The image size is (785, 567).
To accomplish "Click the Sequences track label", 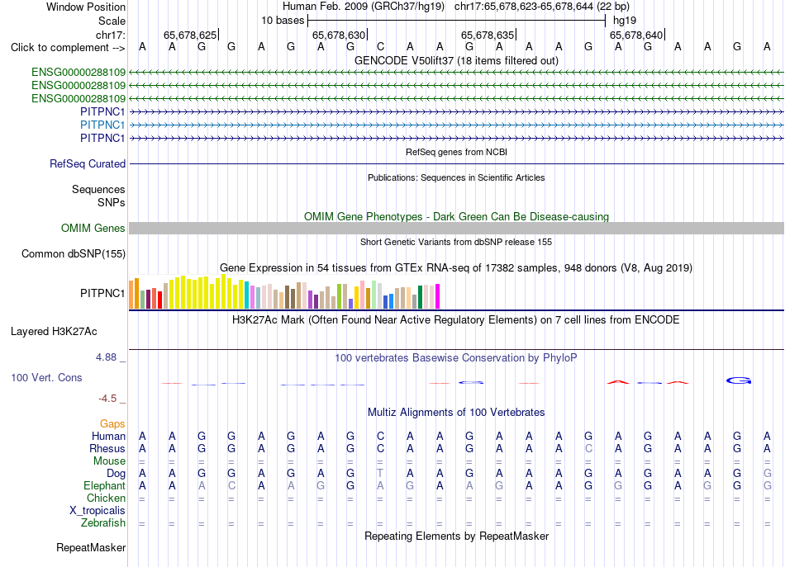I will coord(98,189).
